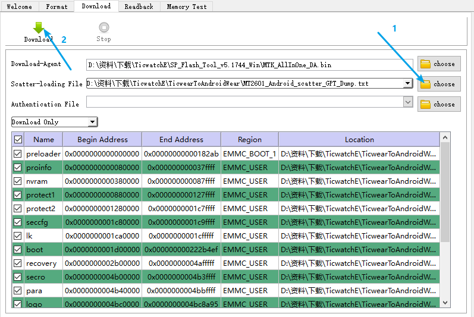
Task: Open the Memory Test tab
Action: [x=187, y=7]
